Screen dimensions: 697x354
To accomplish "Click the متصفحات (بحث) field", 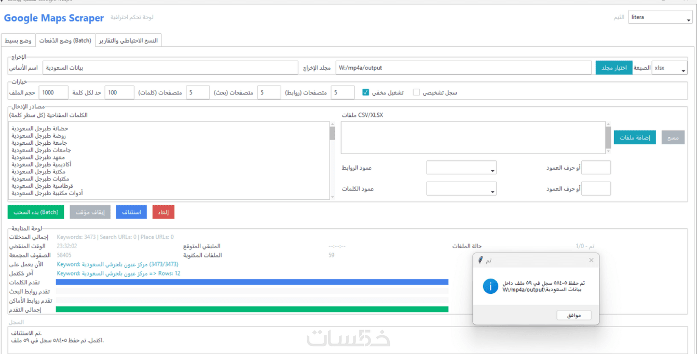I will pos(269,92).
